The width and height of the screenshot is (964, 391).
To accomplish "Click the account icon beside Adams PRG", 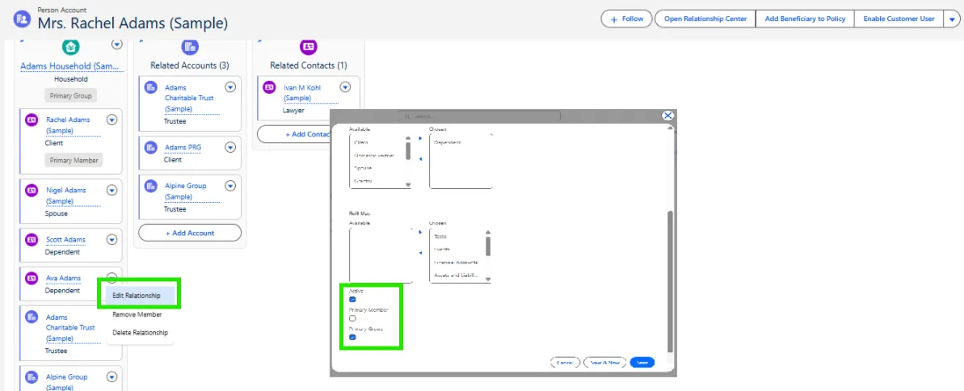I will point(151,147).
